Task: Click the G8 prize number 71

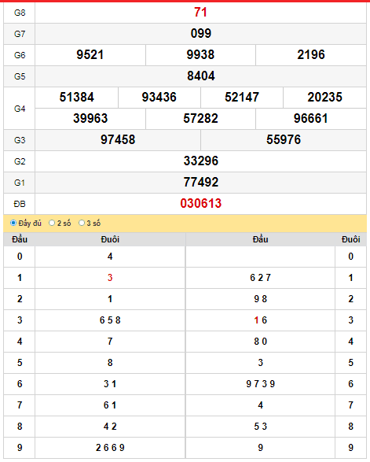Action: [200, 13]
